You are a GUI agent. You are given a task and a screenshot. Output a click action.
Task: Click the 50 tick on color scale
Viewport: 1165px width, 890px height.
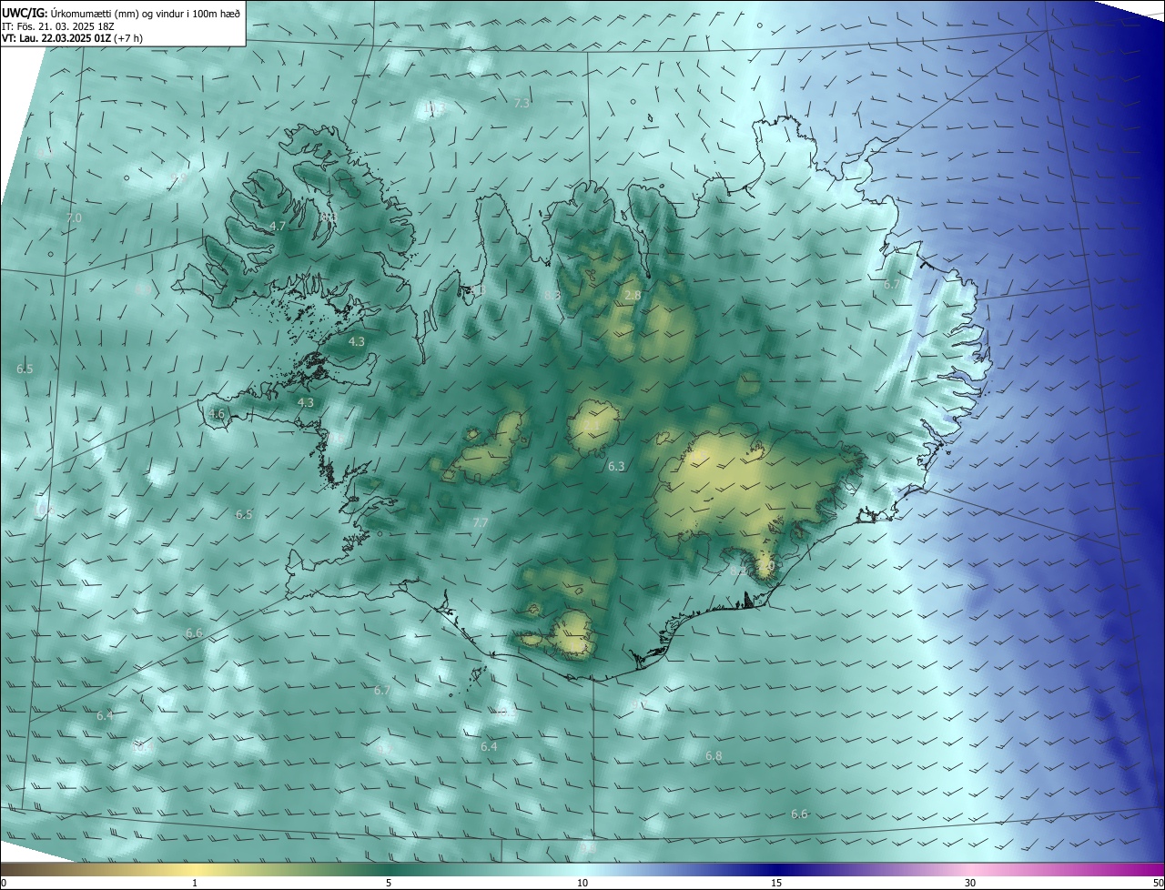point(1158,884)
